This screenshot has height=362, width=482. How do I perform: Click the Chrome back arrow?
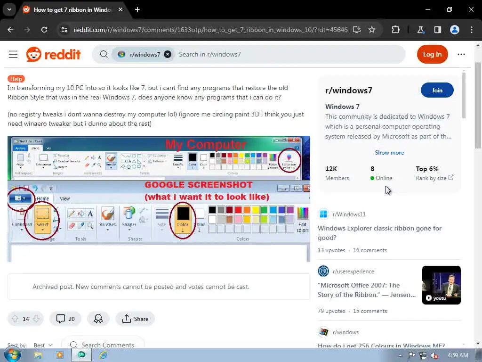pyautogui.click(x=10, y=30)
